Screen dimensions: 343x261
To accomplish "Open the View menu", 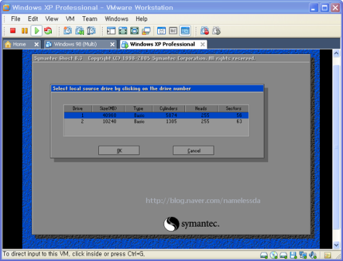I will point(52,19).
